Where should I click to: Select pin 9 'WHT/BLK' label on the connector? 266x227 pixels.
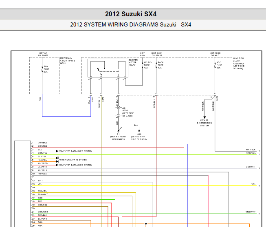click(43, 170)
